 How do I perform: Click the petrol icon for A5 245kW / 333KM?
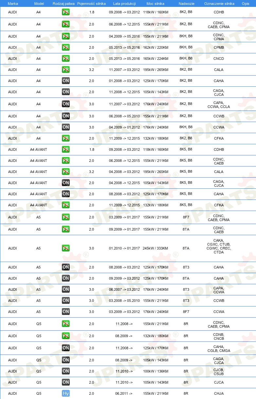tap(66, 248)
